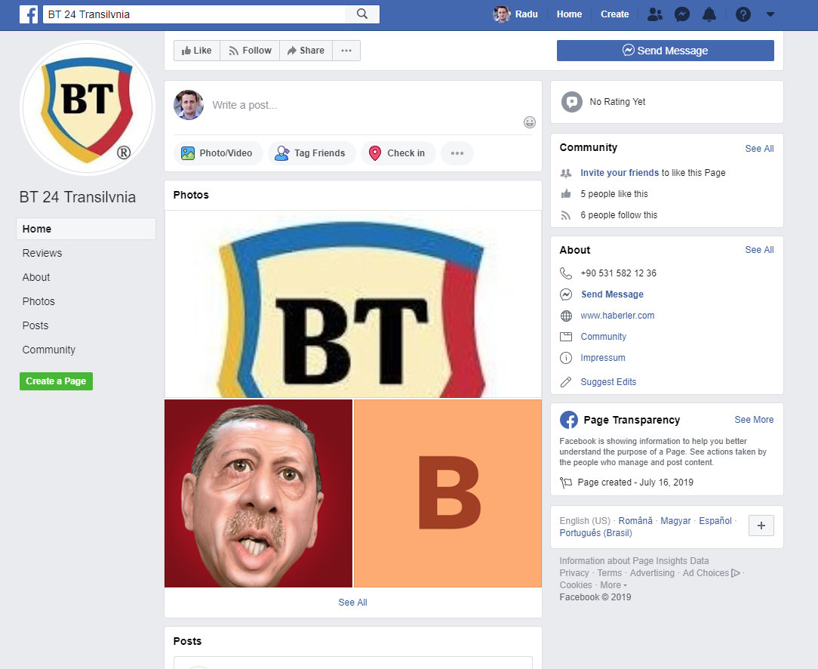
Task: Click the Check in button
Action: pyautogui.click(x=398, y=153)
